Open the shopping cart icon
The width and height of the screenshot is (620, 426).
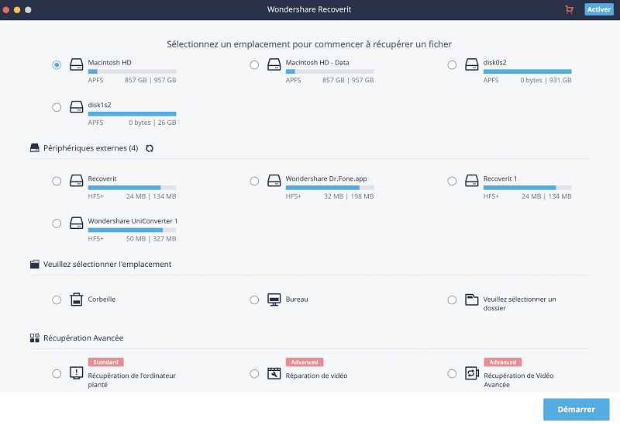click(x=569, y=9)
